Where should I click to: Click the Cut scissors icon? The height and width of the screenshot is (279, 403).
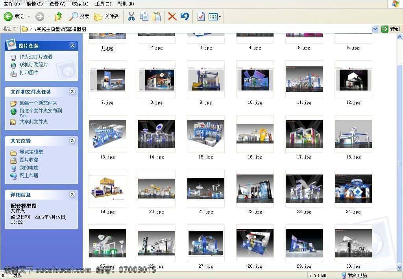tap(131, 16)
